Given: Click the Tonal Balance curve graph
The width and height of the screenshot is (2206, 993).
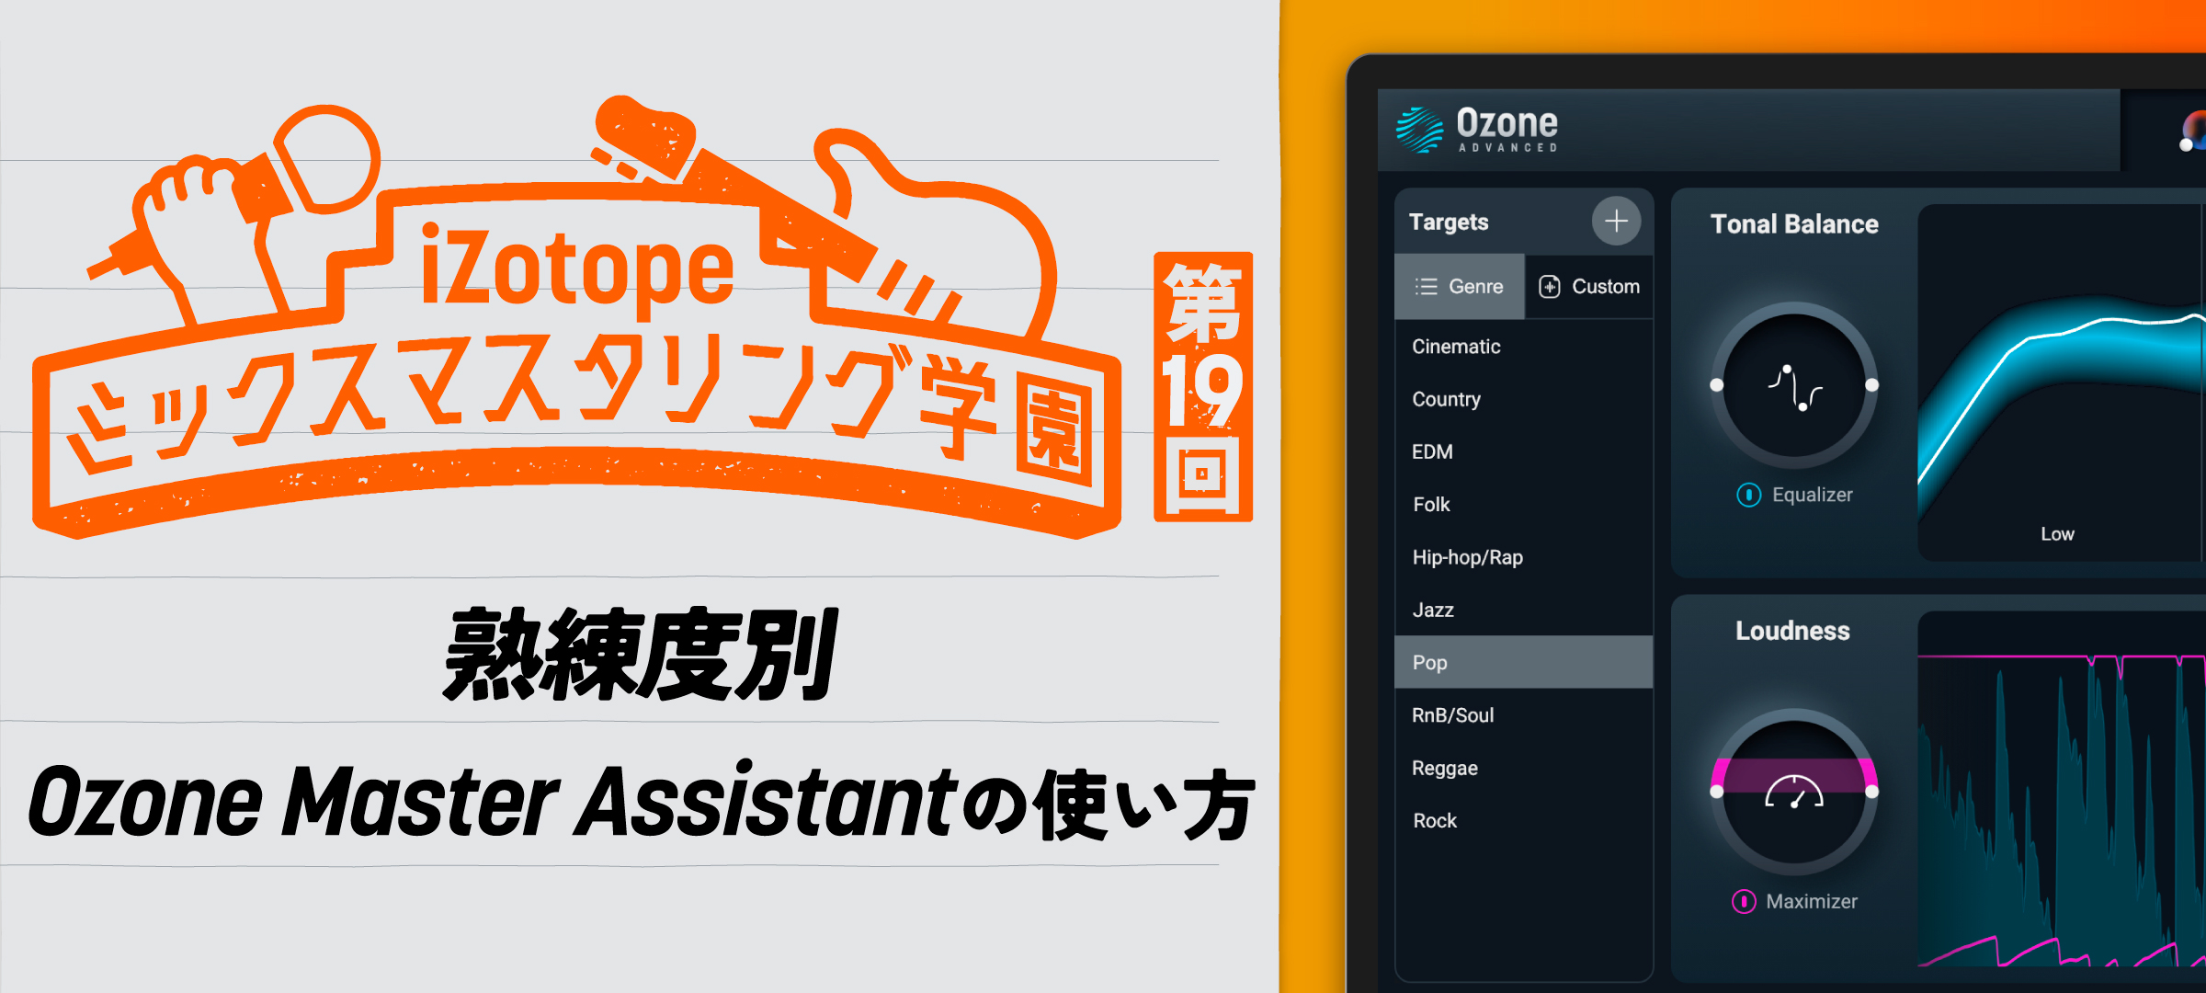Looking at the screenshot, I should [2062, 382].
